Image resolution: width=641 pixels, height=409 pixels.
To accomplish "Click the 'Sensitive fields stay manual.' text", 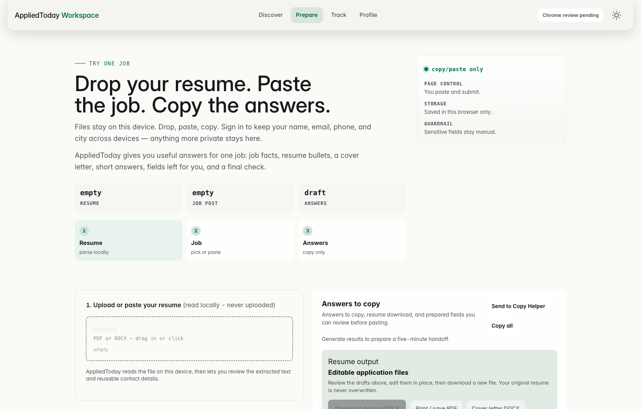I will click(460, 132).
